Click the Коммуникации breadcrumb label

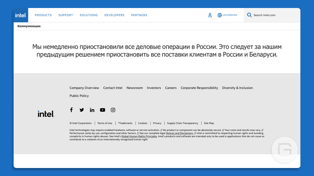click(x=29, y=26)
